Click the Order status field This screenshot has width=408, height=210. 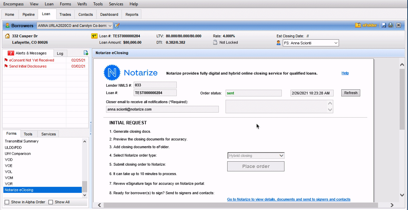click(253, 93)
